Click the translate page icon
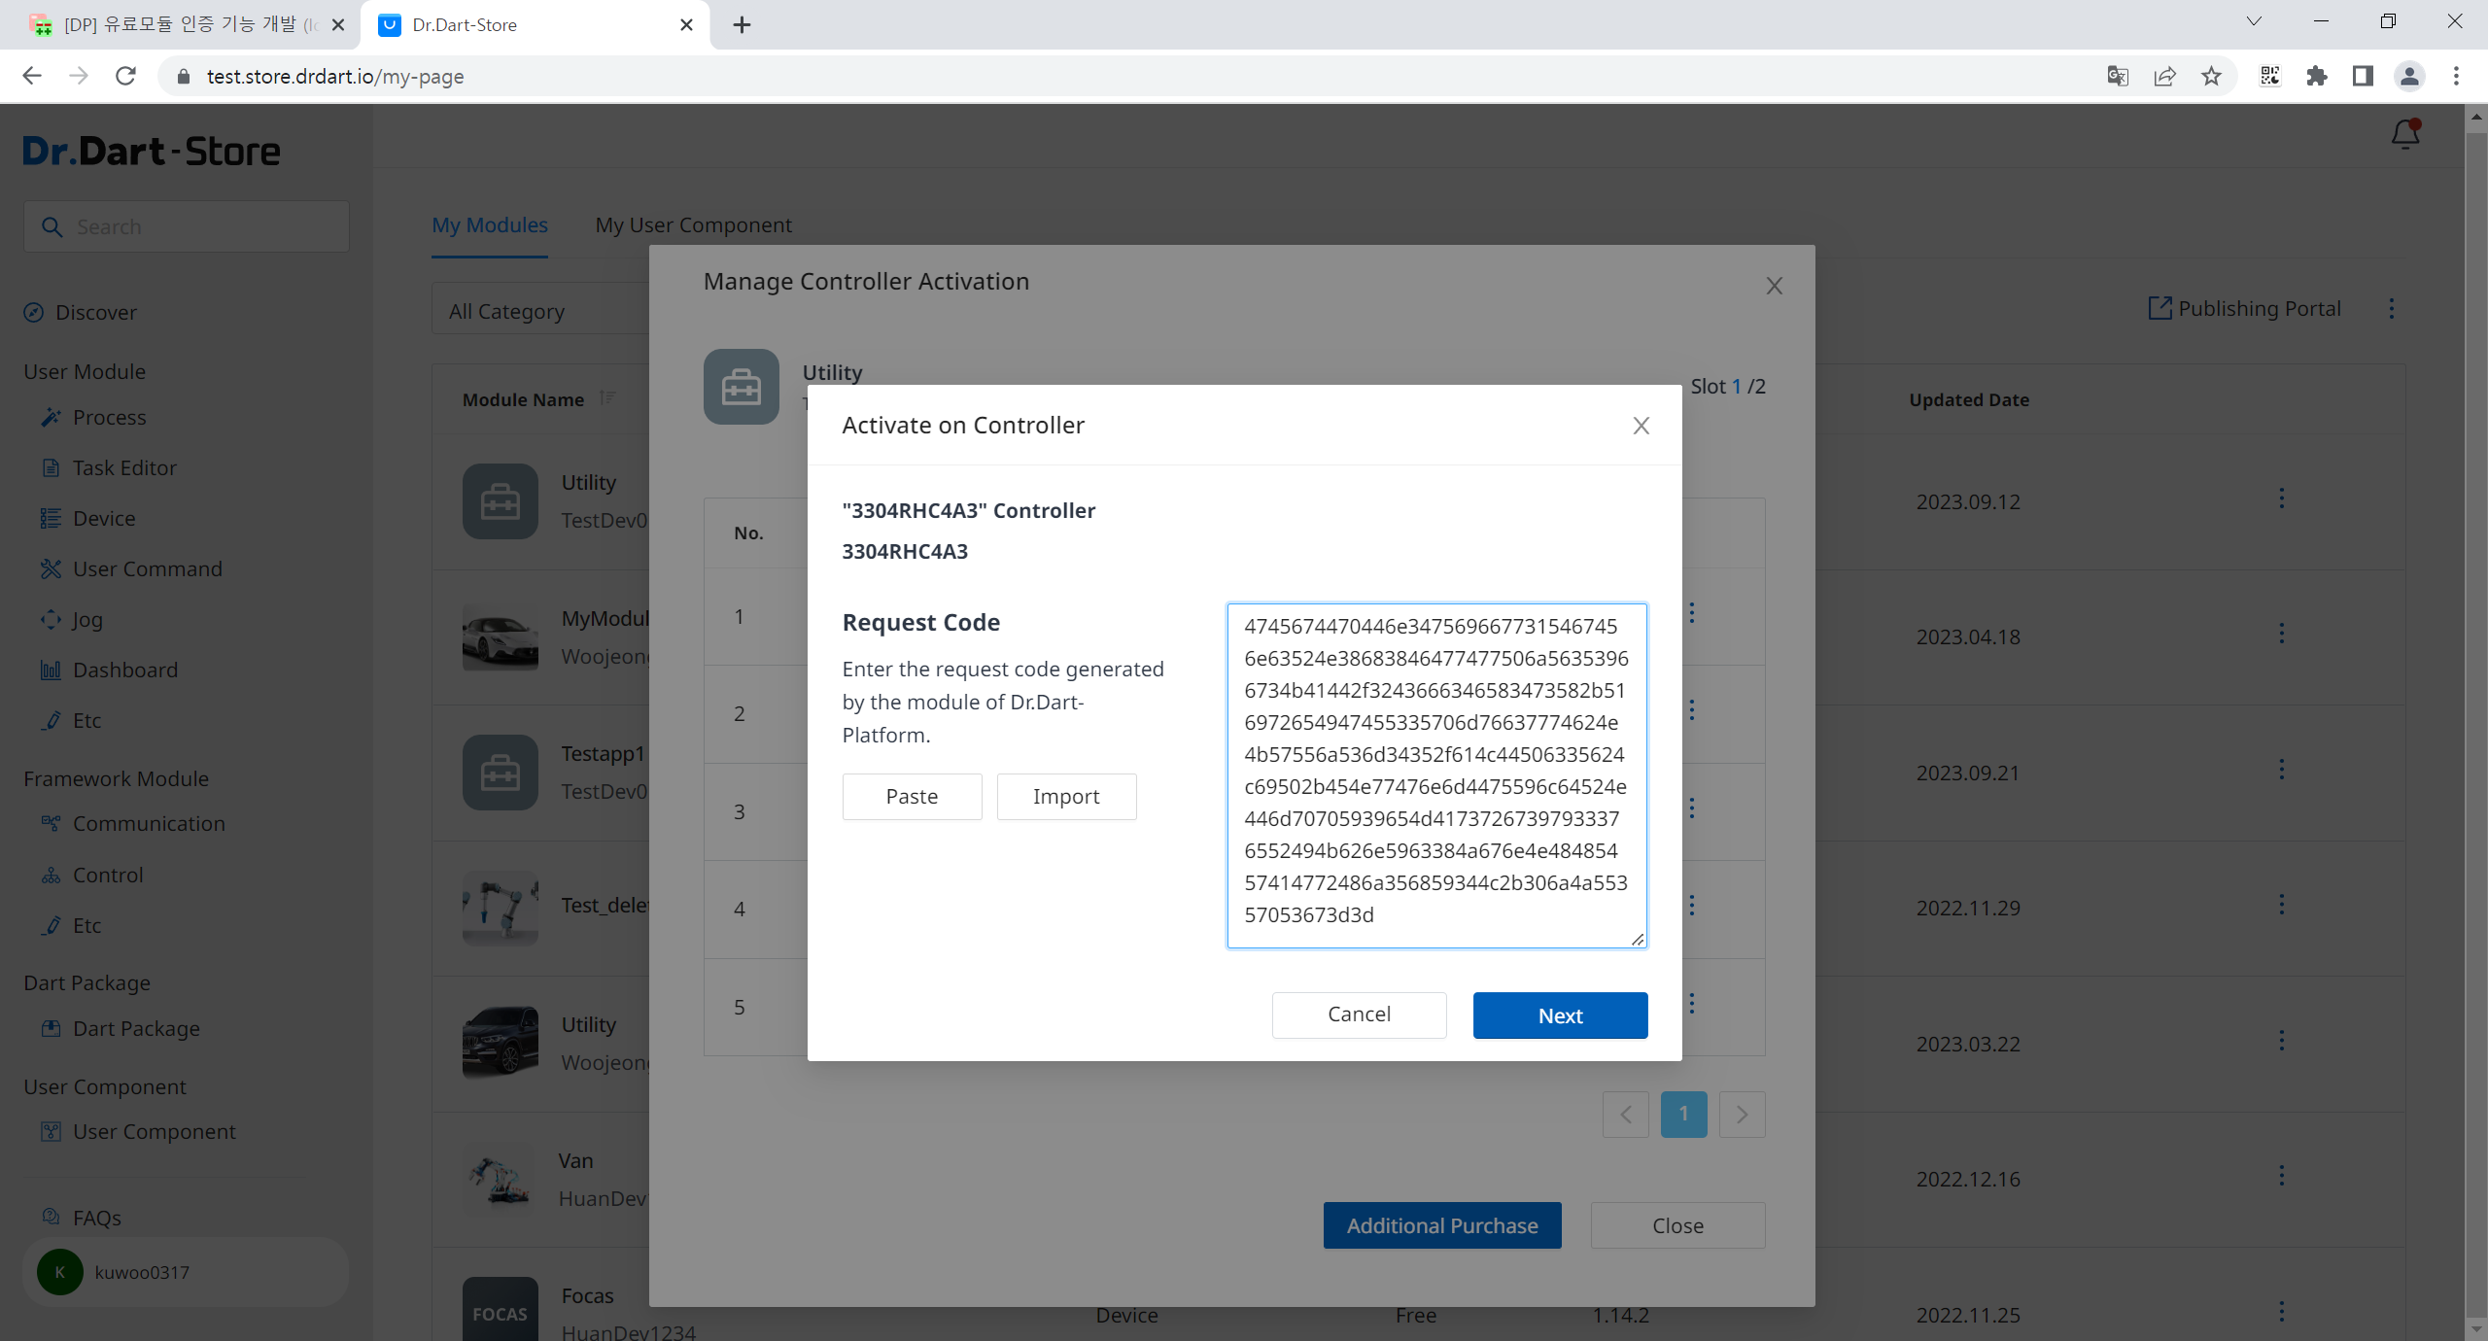Screen dimensions: 2488x1341 [x=2117, y=77]
